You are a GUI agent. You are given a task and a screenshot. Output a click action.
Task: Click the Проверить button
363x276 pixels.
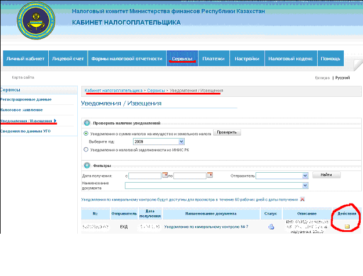227,132
